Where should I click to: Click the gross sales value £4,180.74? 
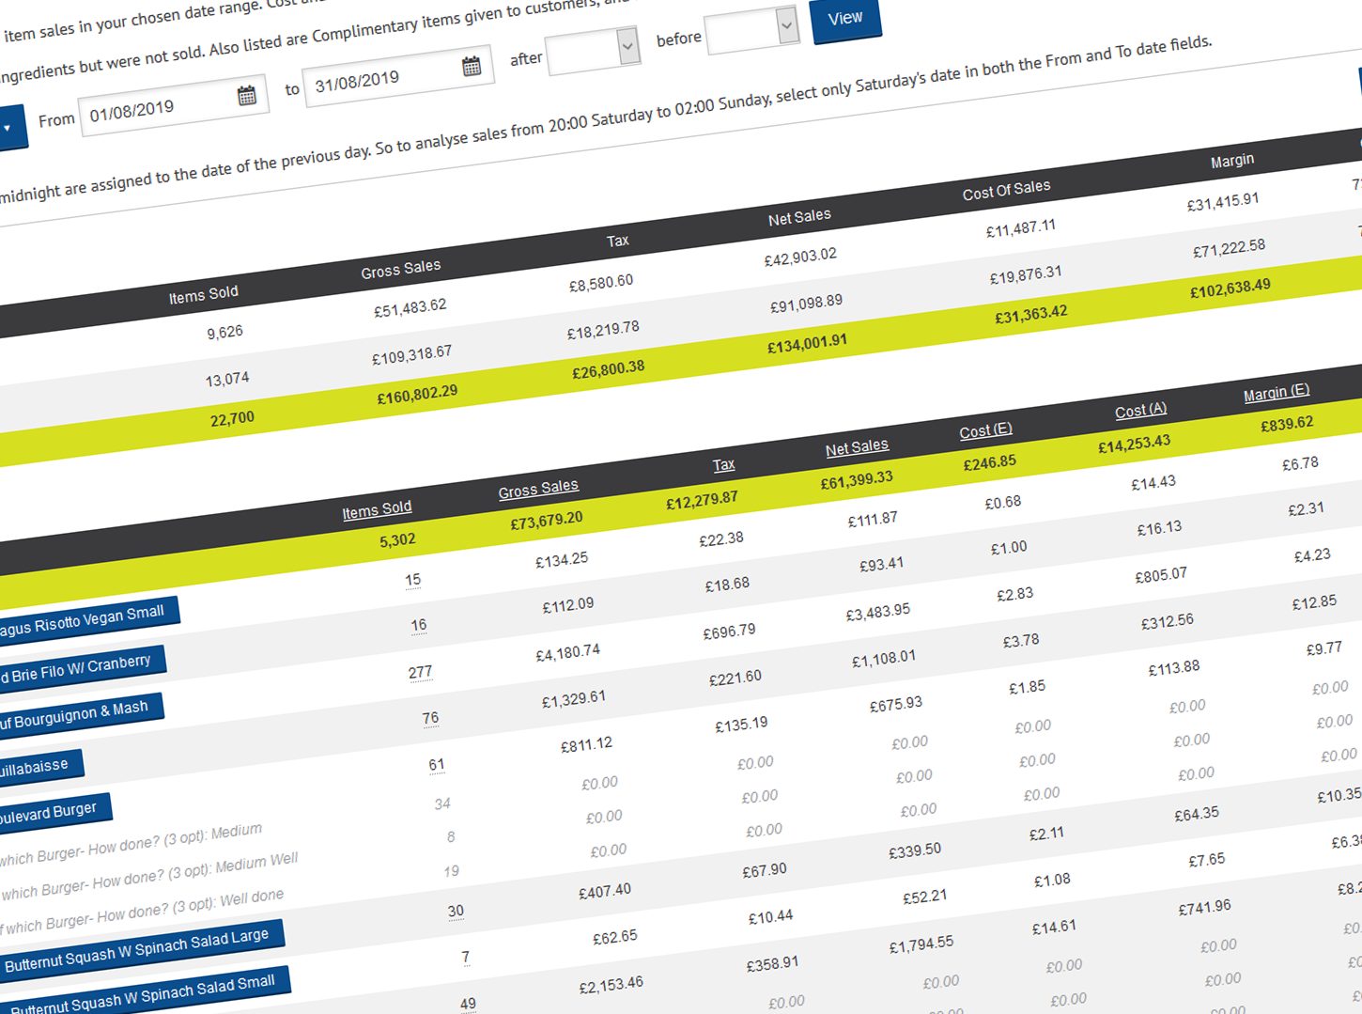(567, 652)
